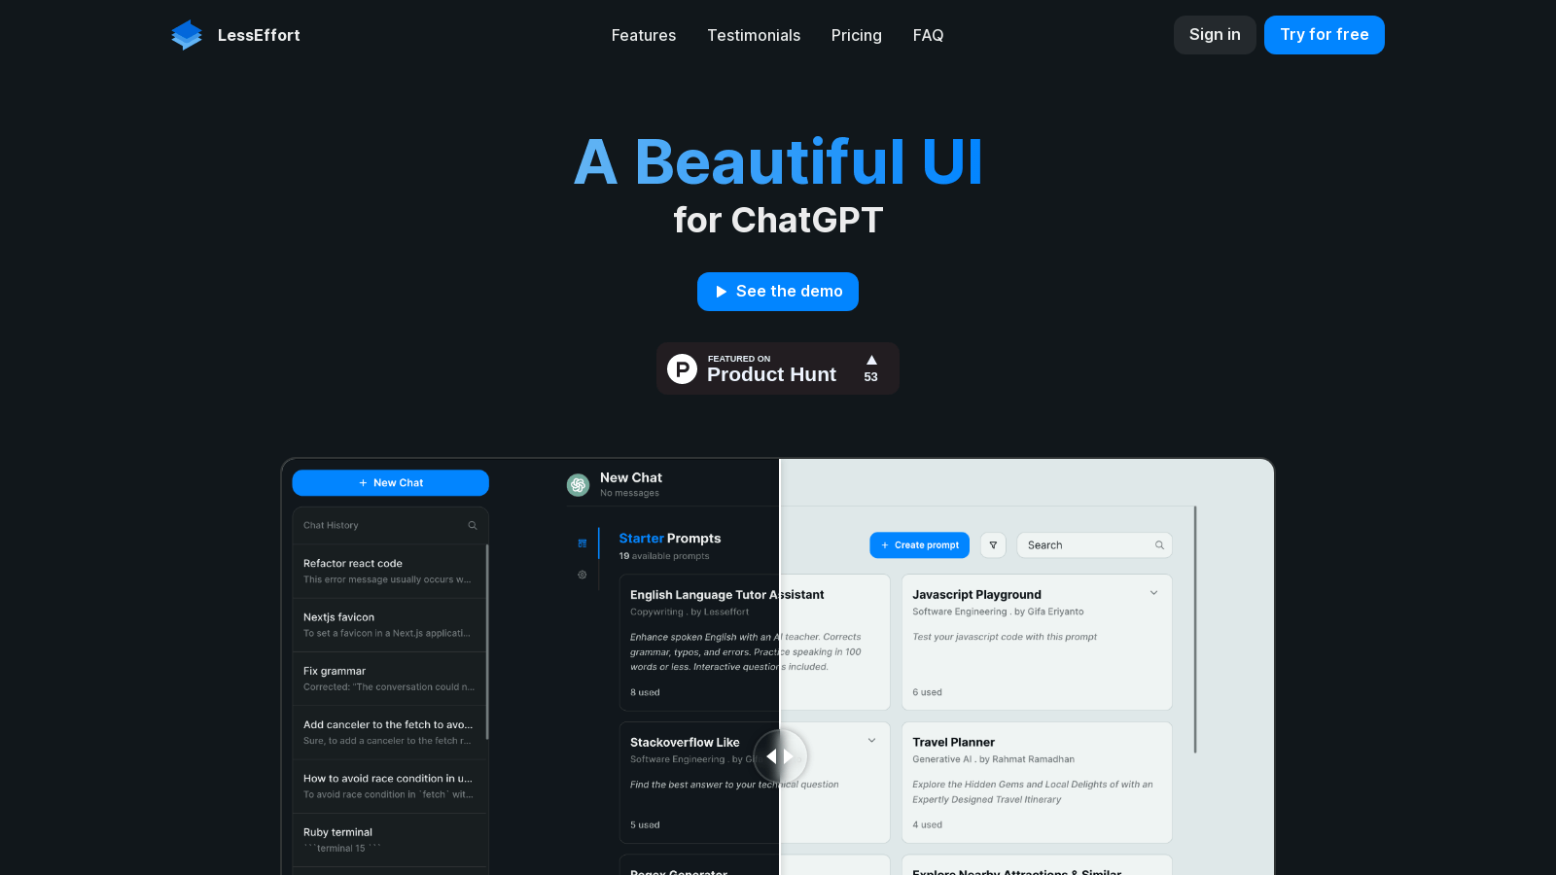Click the prompts panel scrollbar
The height and width of the screenshot is (875, 1556).
point(1195,629)
